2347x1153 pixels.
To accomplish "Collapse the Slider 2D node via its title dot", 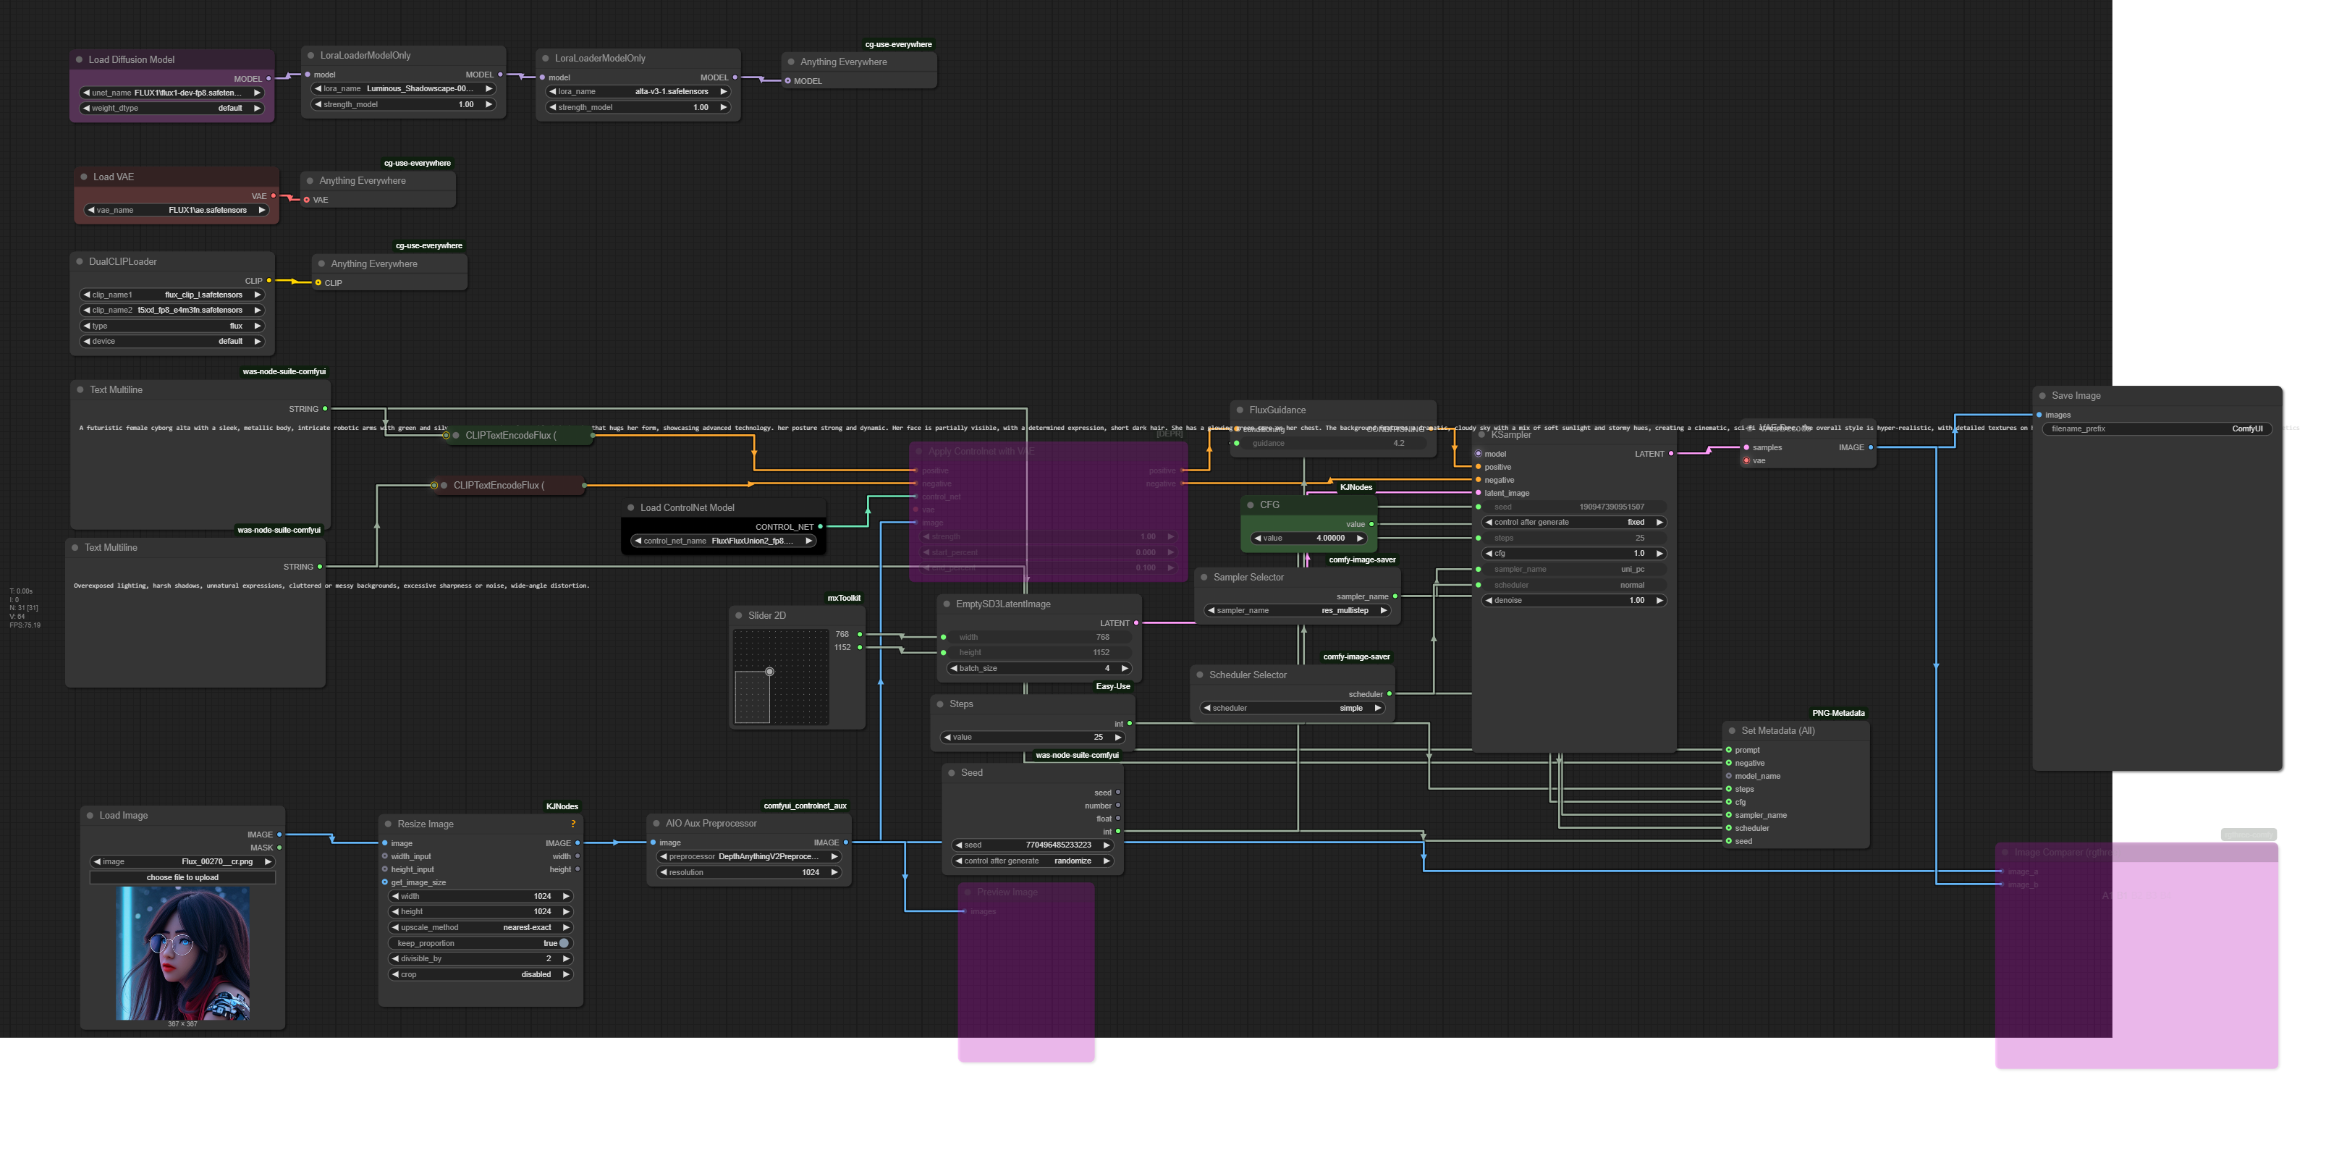I will [x=739, y=615].
